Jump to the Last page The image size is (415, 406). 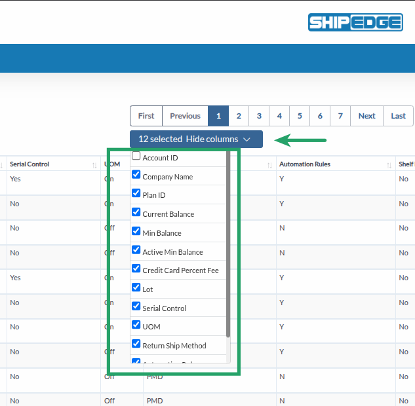click(398, 116)
